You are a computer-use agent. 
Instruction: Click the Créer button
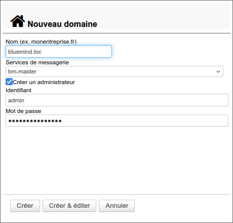pyautogui.click(x=25, y=206)
